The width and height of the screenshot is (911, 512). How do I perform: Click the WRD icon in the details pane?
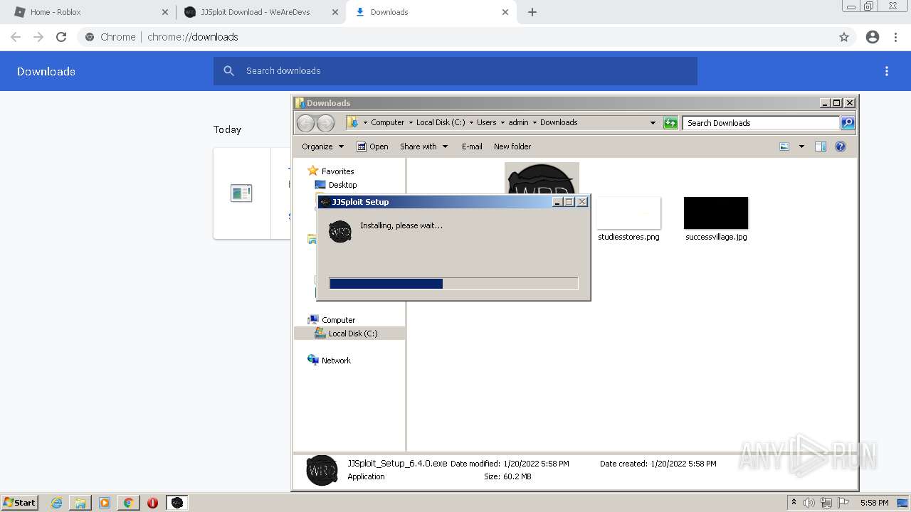point(322,470)
